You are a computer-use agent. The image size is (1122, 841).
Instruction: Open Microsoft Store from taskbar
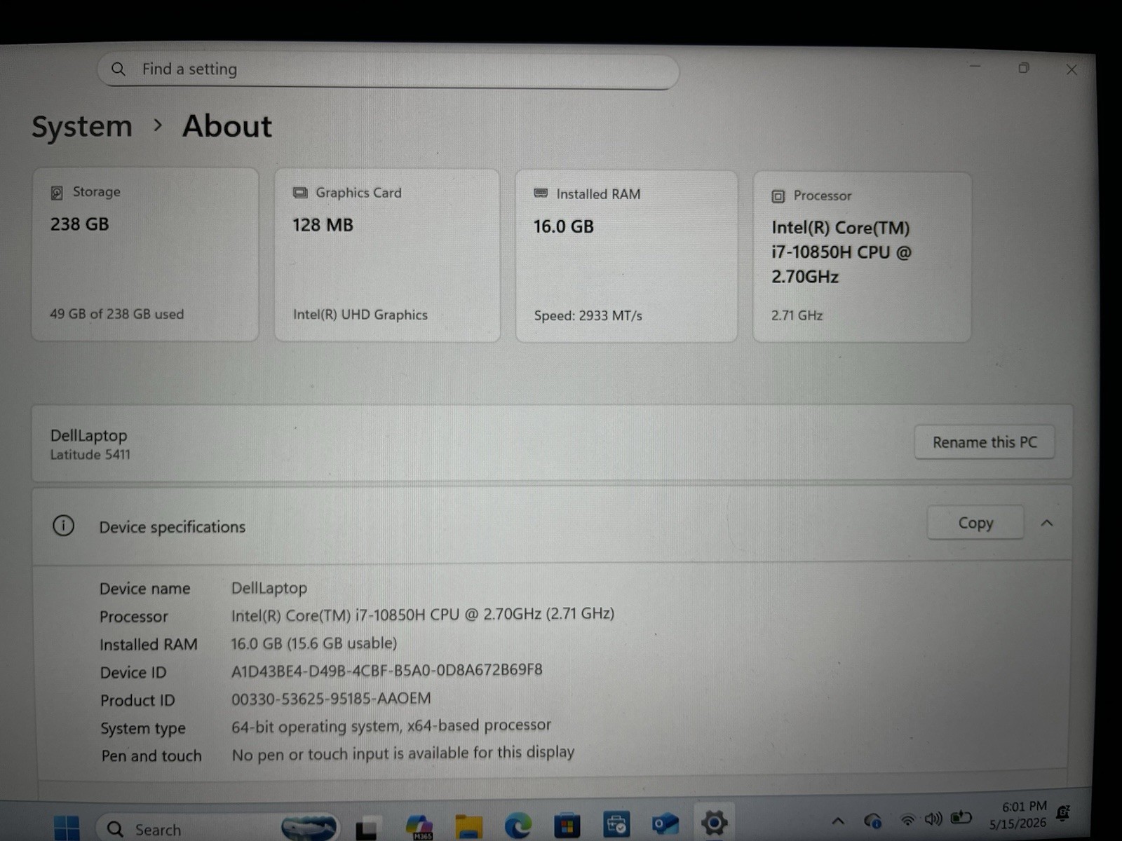point(567,826)
